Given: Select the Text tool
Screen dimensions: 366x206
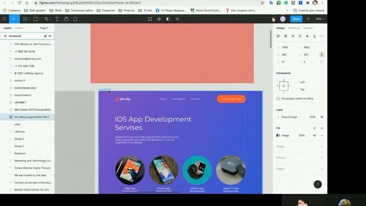Looking at the screenshot, I should (57, 19).
